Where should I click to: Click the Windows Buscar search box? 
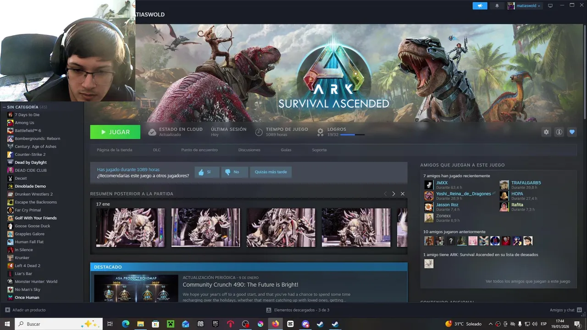[x=58, y=324]
